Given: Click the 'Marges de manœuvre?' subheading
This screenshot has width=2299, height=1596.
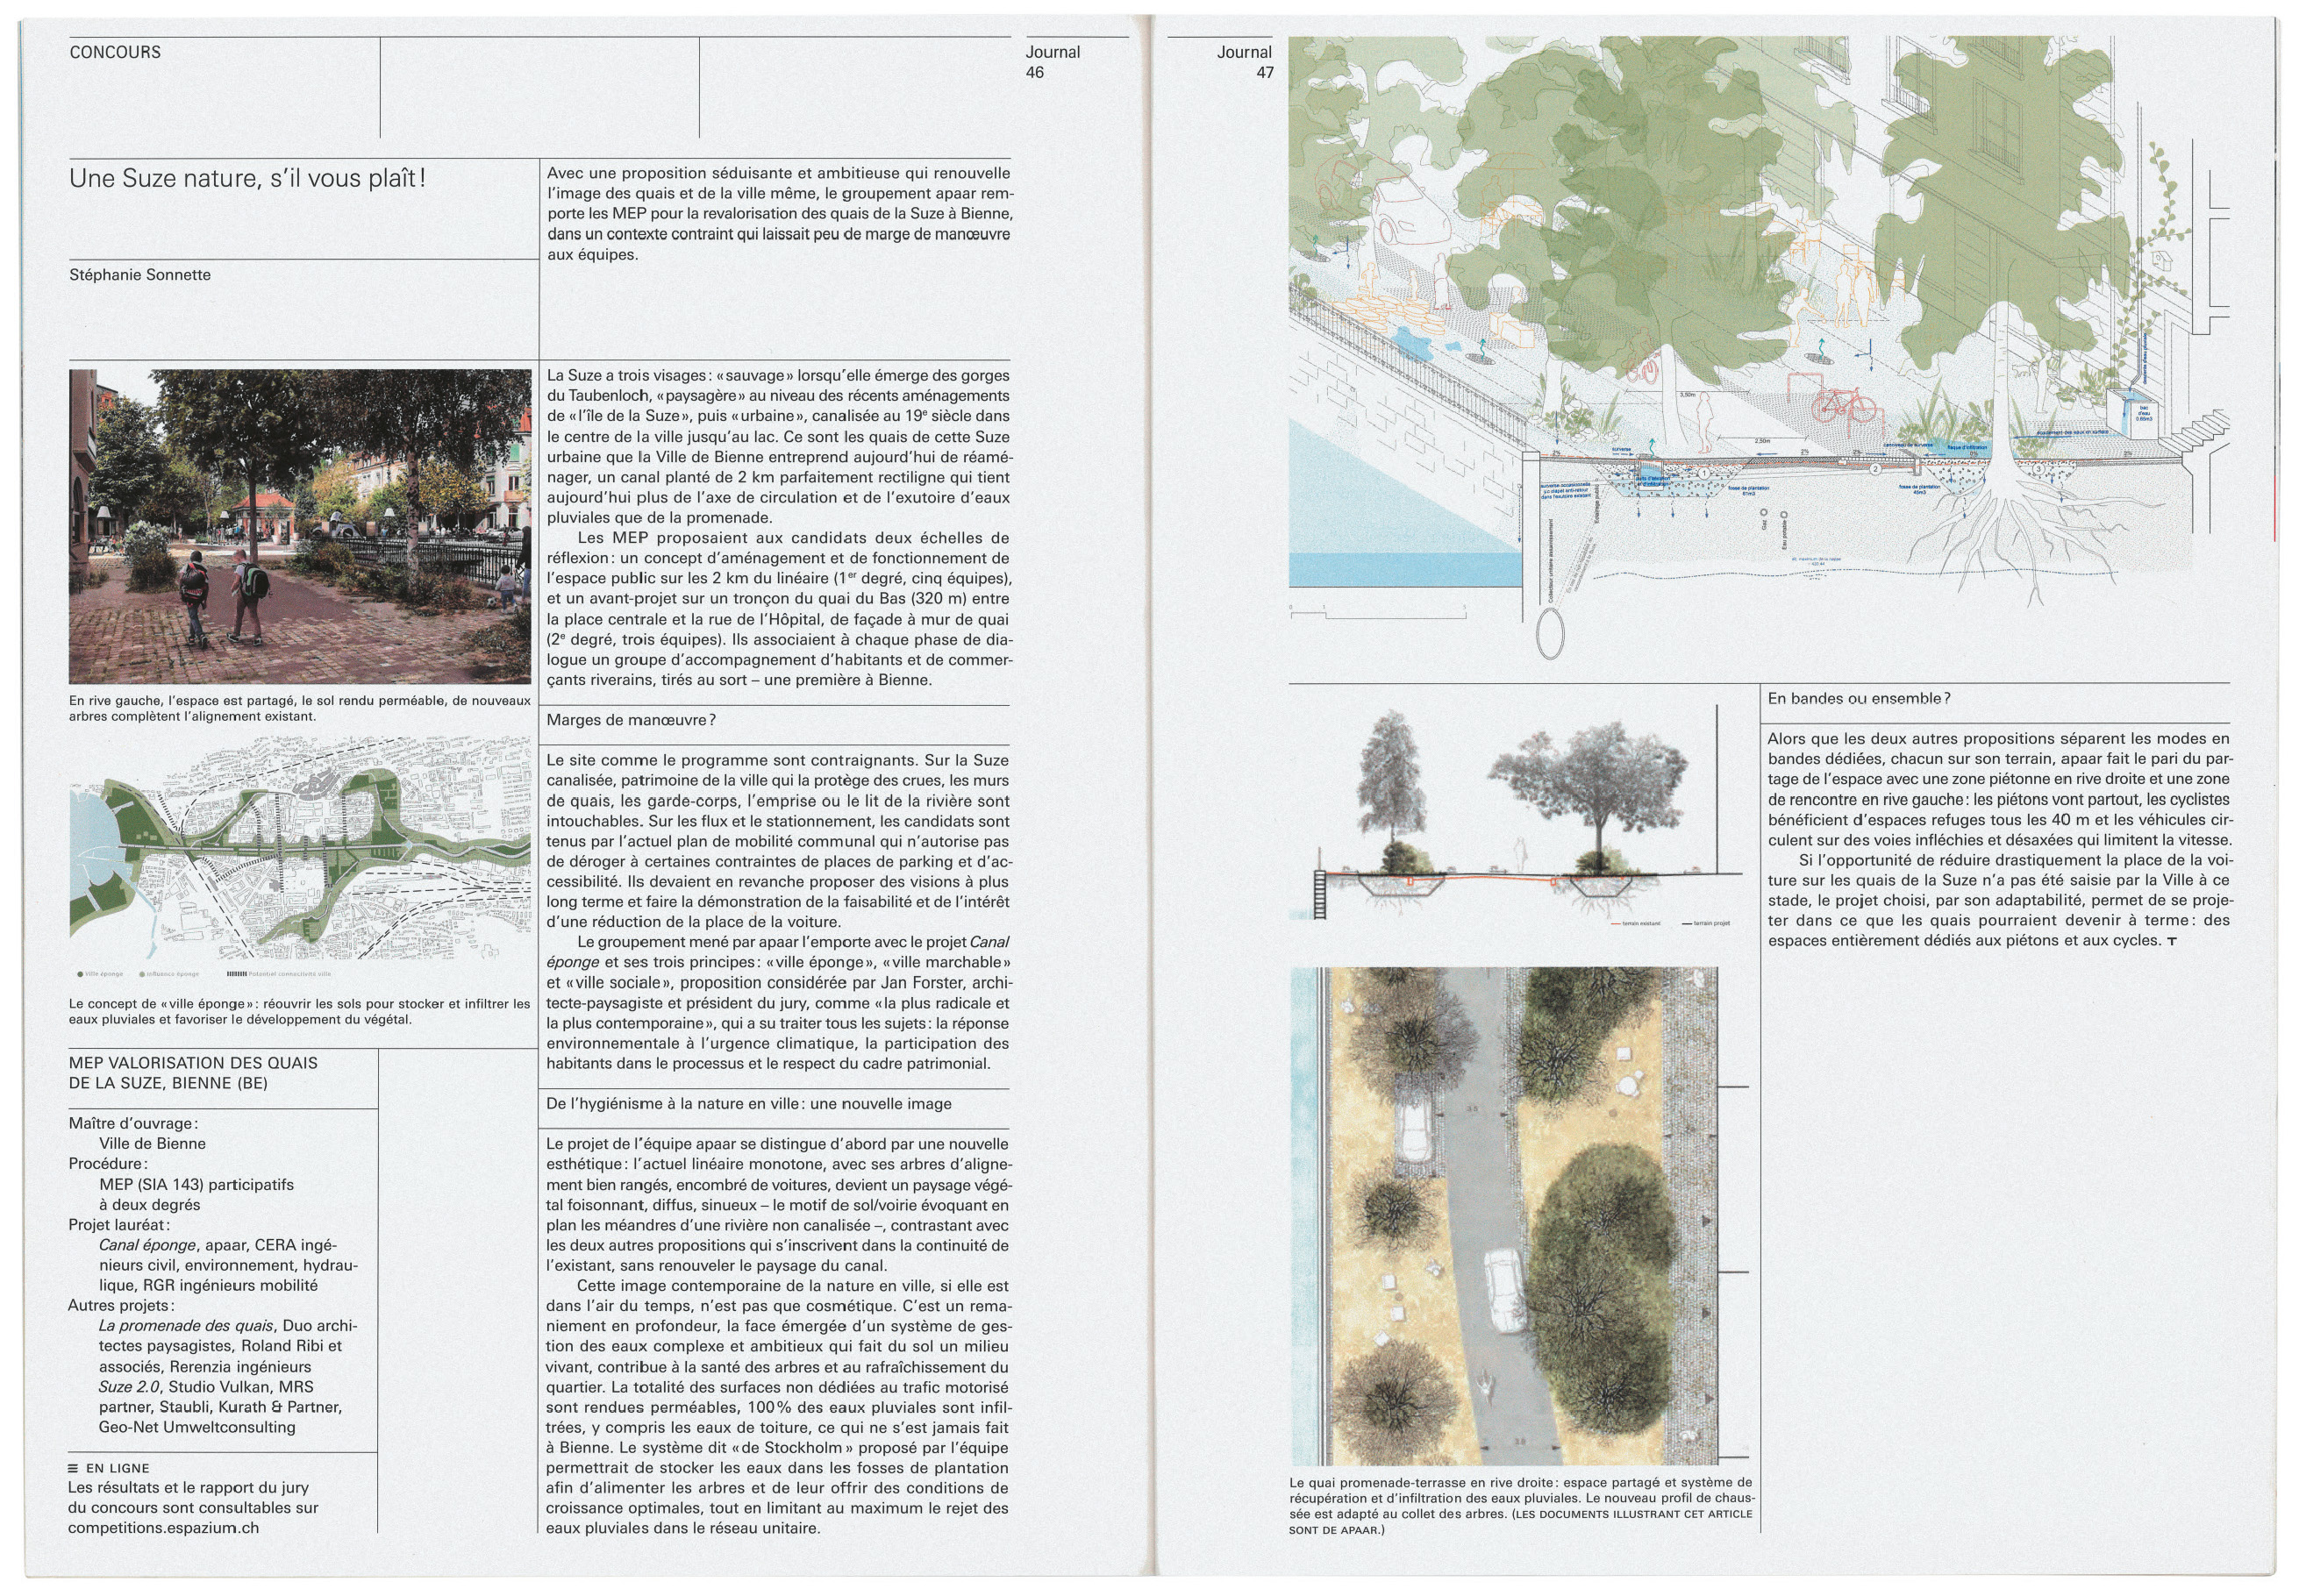Looking at the screenshot, I should [631, 720].
